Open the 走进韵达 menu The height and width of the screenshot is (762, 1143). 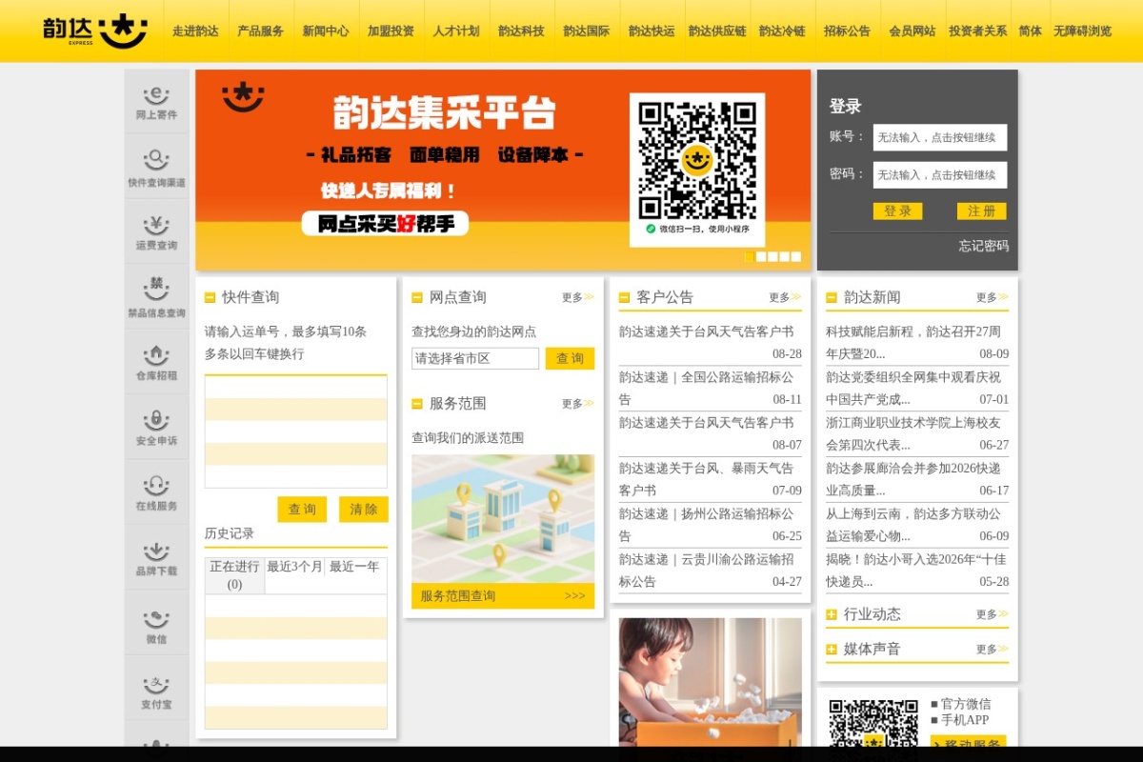point(195,30)
